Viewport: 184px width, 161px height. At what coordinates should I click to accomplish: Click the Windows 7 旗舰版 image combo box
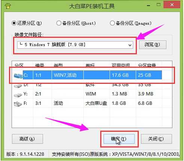[x=75, y=45]
